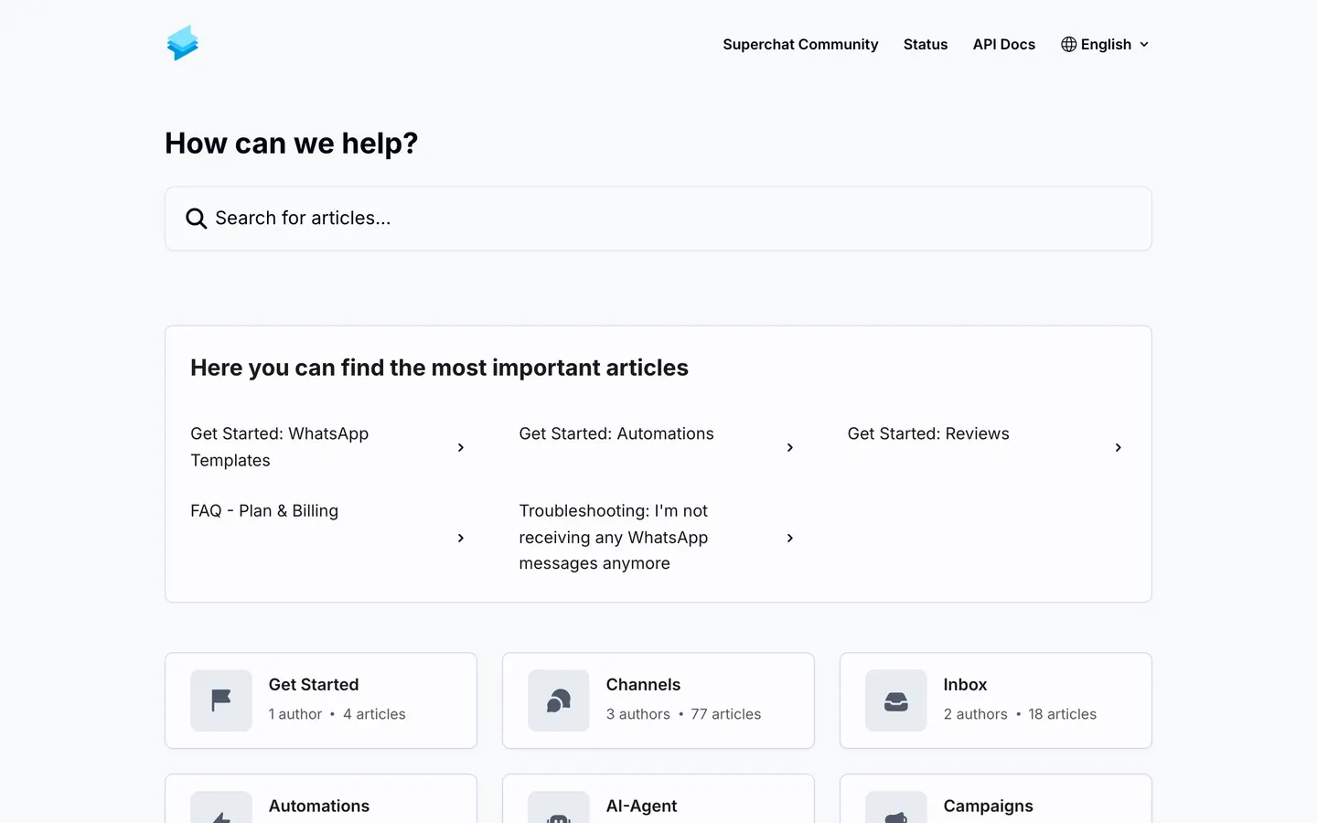Click the Get Started flag icon
The width and height of the screenshot is (1317, 823).
coord(221,700)
